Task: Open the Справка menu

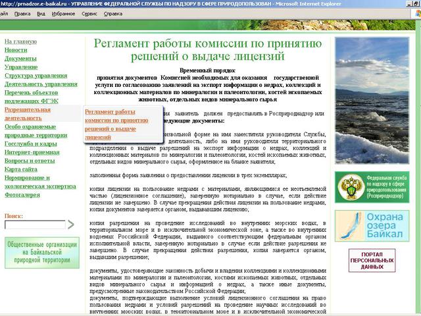Action: 113,14
